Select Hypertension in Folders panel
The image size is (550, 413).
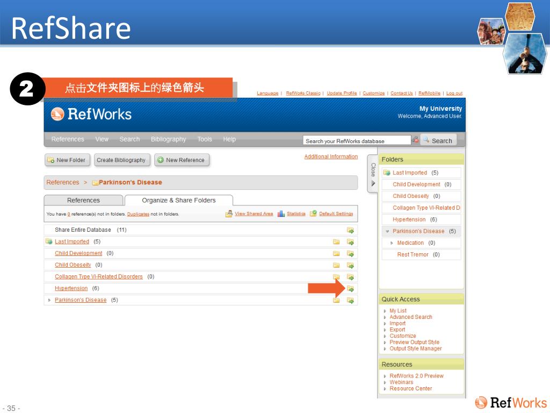pyautogui.click(x=409, y=219)
